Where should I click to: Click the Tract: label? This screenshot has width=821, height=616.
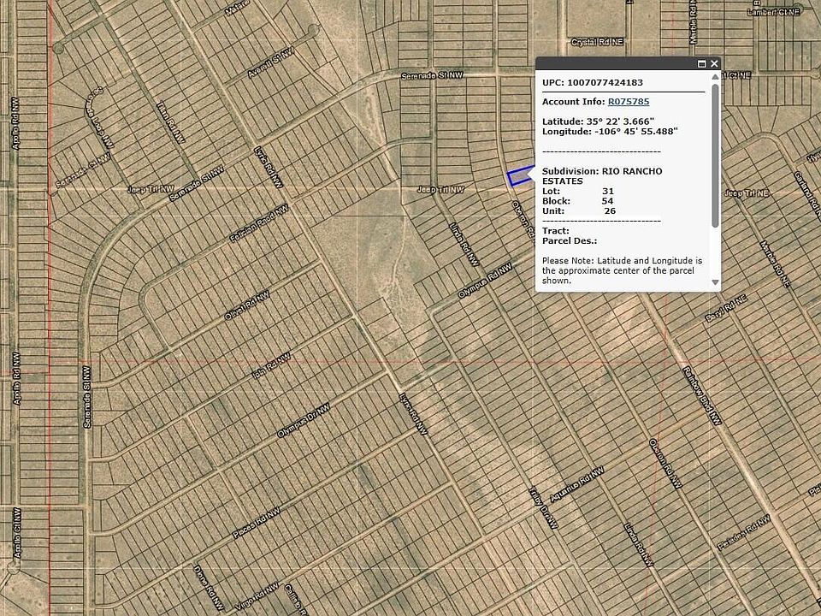click(556, 231)
